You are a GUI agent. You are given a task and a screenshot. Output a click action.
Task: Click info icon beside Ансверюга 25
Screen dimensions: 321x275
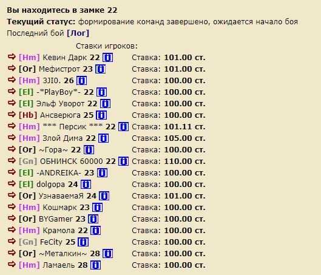pyautogui.click(x=101, y=115)
